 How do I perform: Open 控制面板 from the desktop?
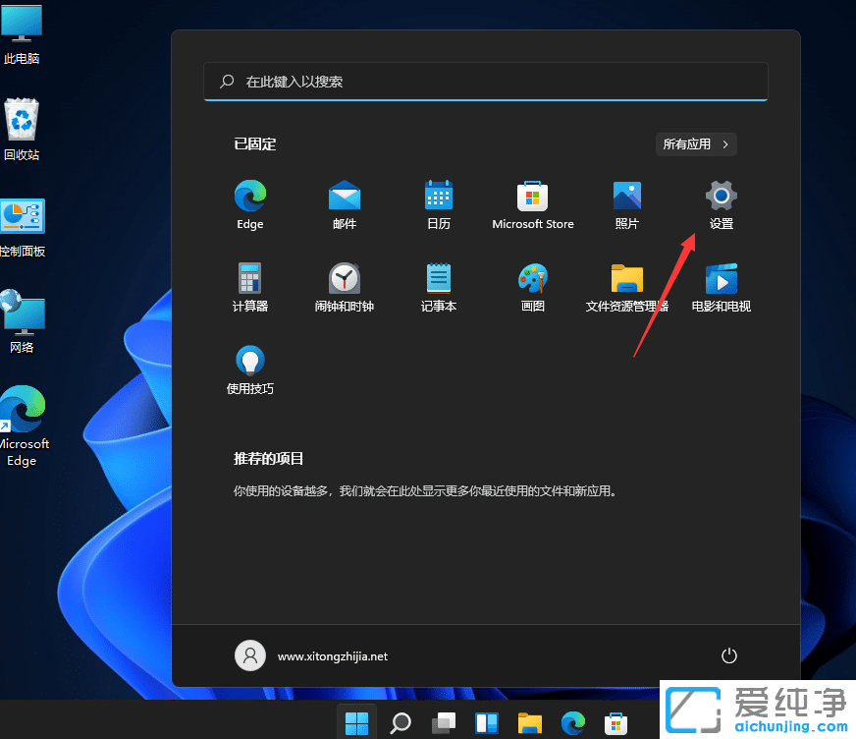tap(22, 215)
